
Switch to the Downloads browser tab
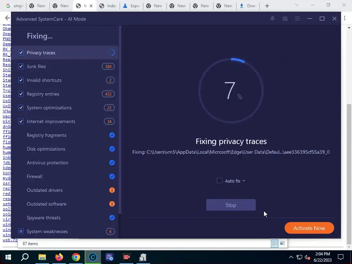coord(248,6)
